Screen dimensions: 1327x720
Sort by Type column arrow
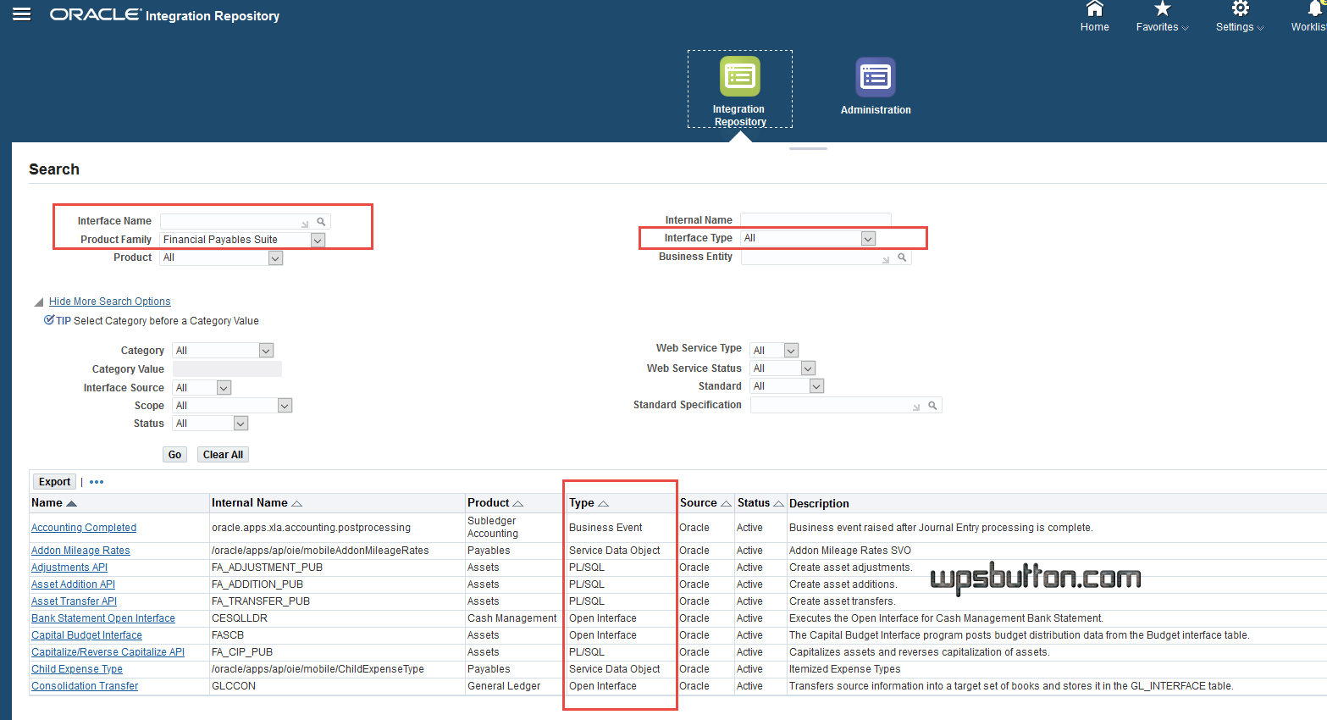pos(603,503)
